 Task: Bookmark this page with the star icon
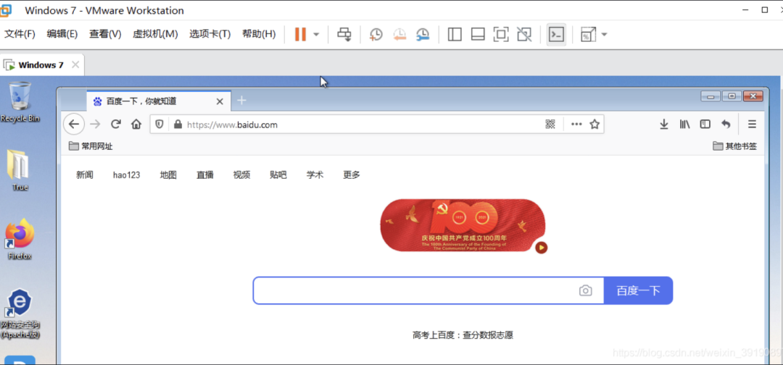point(594,124)
